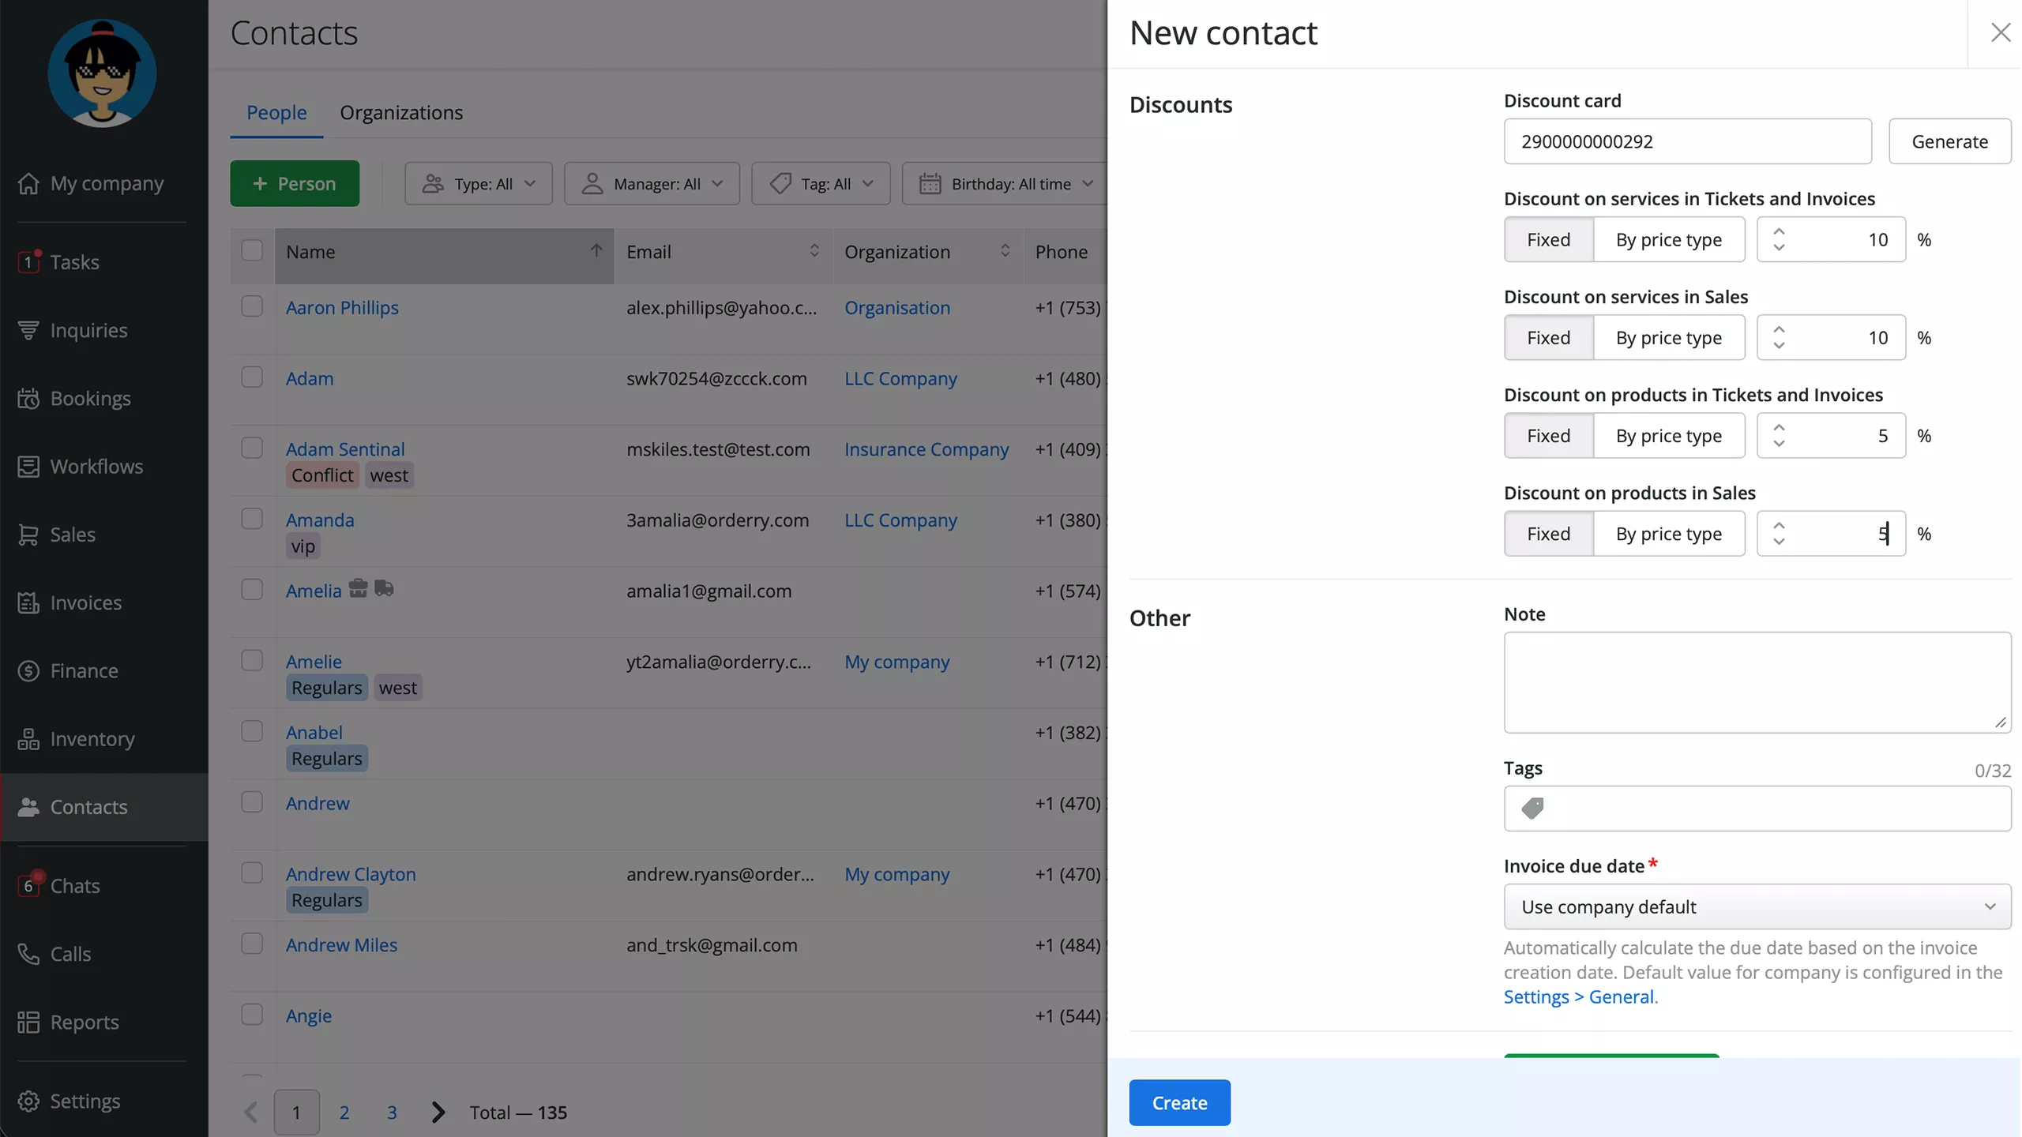Open the Settings > General link
Image resolution: width=2022 pixels, height=1137 pixels.
click(1580, 996)
